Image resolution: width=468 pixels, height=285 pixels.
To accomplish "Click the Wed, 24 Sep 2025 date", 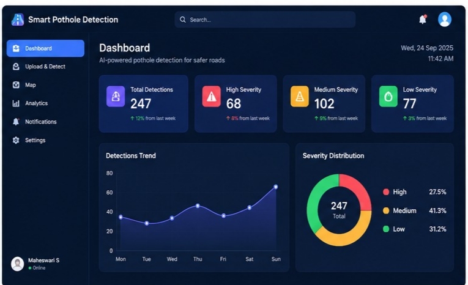I will point(427,48).
